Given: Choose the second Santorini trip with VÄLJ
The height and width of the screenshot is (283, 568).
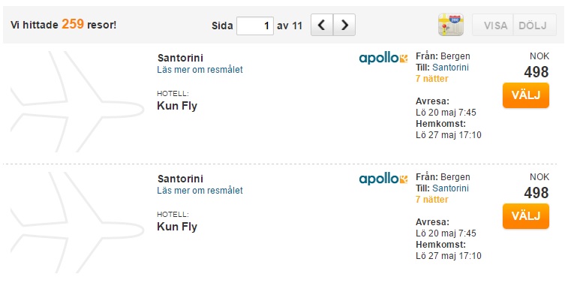Looking at the screenshot, I should 526,216.
